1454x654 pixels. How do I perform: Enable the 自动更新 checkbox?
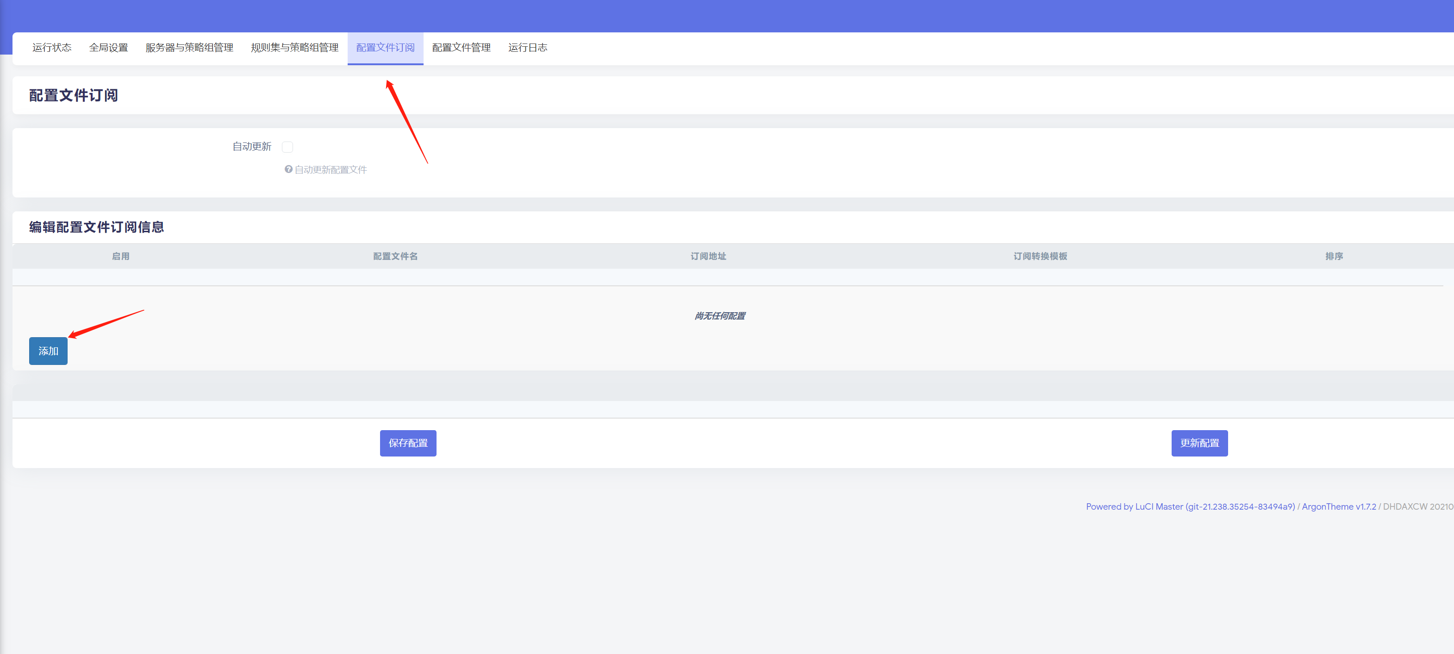pos(287,147)
